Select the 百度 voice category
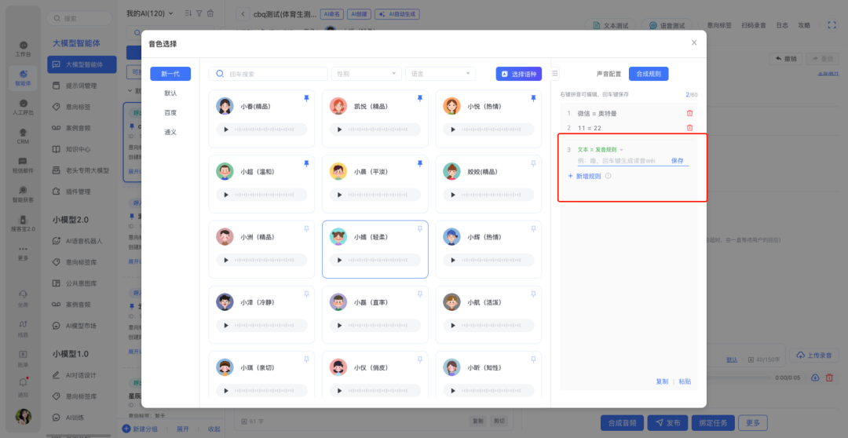 [170, 112]
